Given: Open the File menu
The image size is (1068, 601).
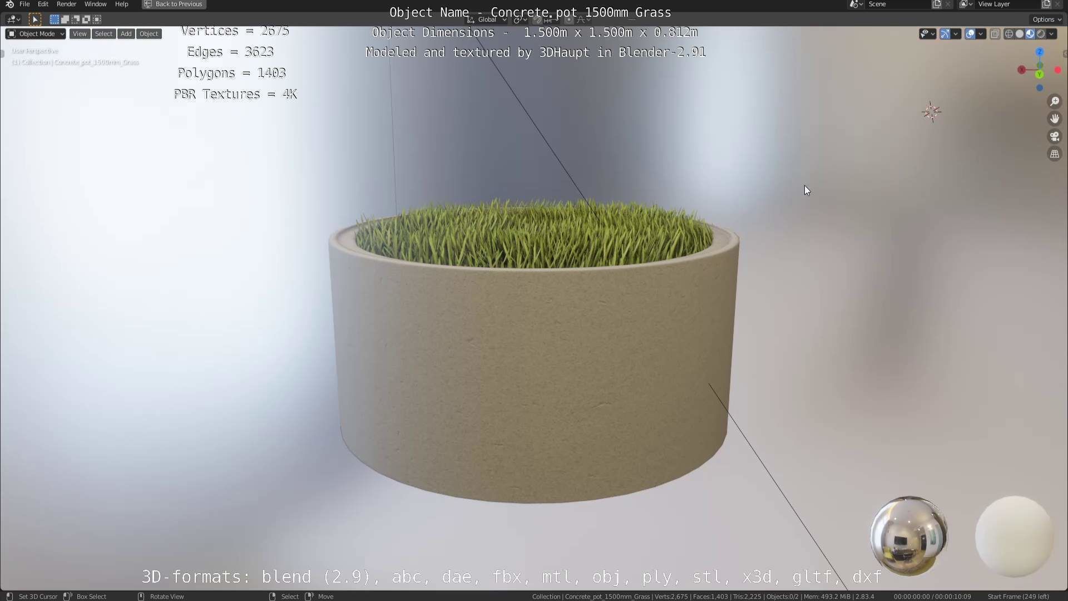Looking at the screenshot, I should pyautogui.click(x=24, y=4).
